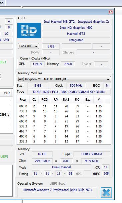The height and width of the screenshot is (203, 122).
Task: Click the timing value 28
Action: pos(70,174)
